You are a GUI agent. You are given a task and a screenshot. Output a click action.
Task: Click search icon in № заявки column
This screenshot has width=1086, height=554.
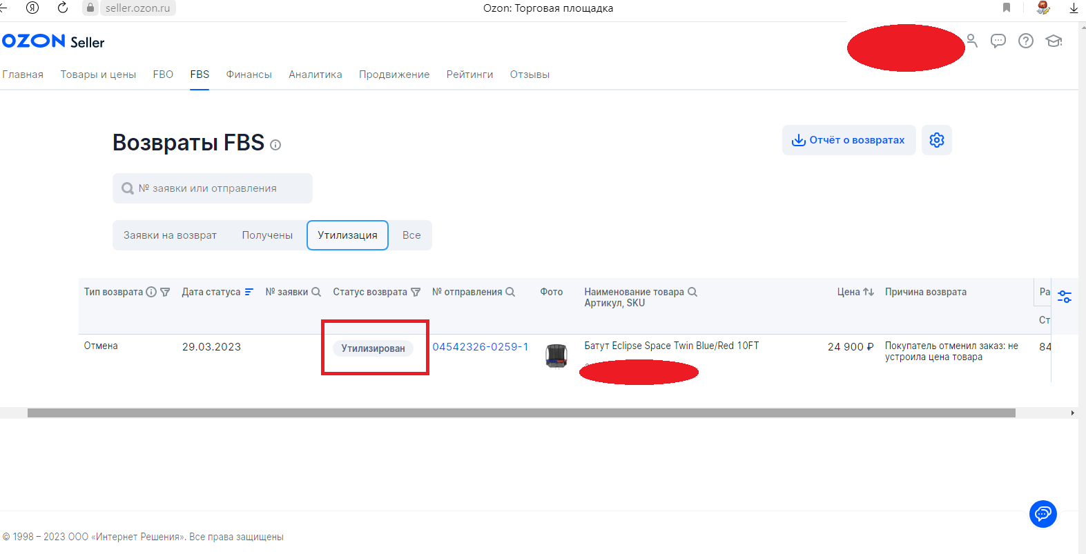[316, 292]
